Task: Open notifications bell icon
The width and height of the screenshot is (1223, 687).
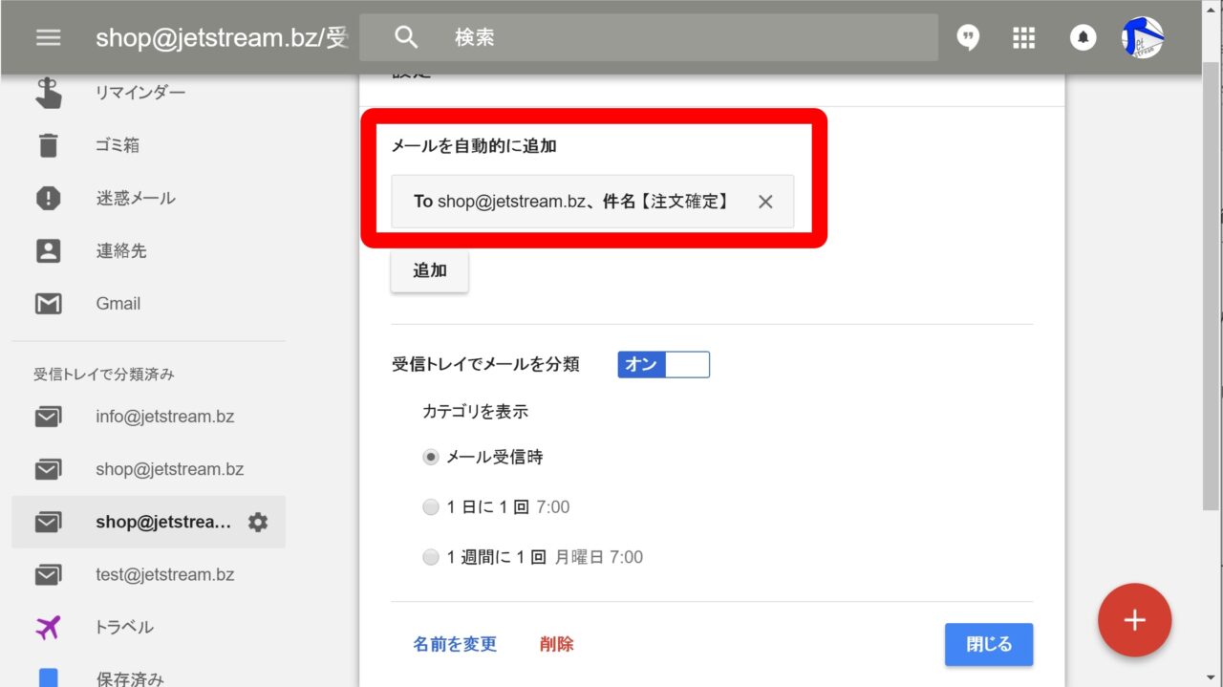Action: [x=1082, y=37]
